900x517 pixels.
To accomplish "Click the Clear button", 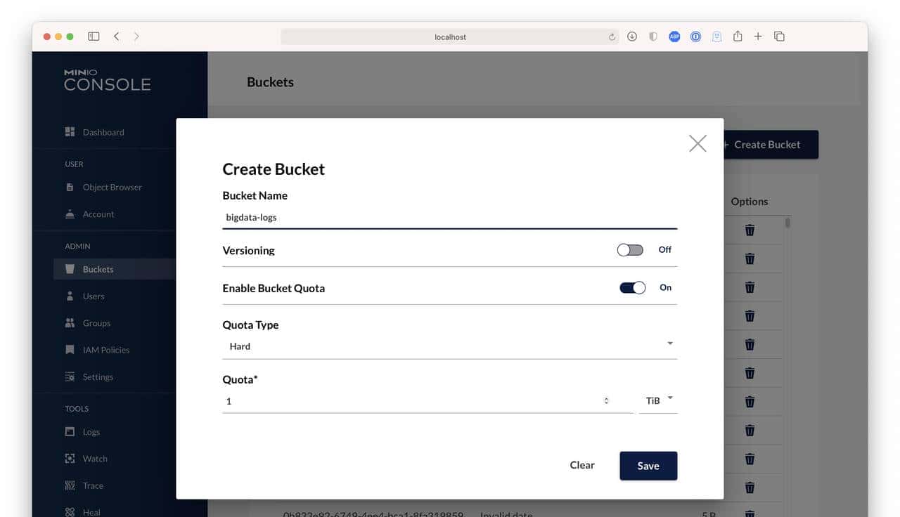I will (x=582, y=465).
